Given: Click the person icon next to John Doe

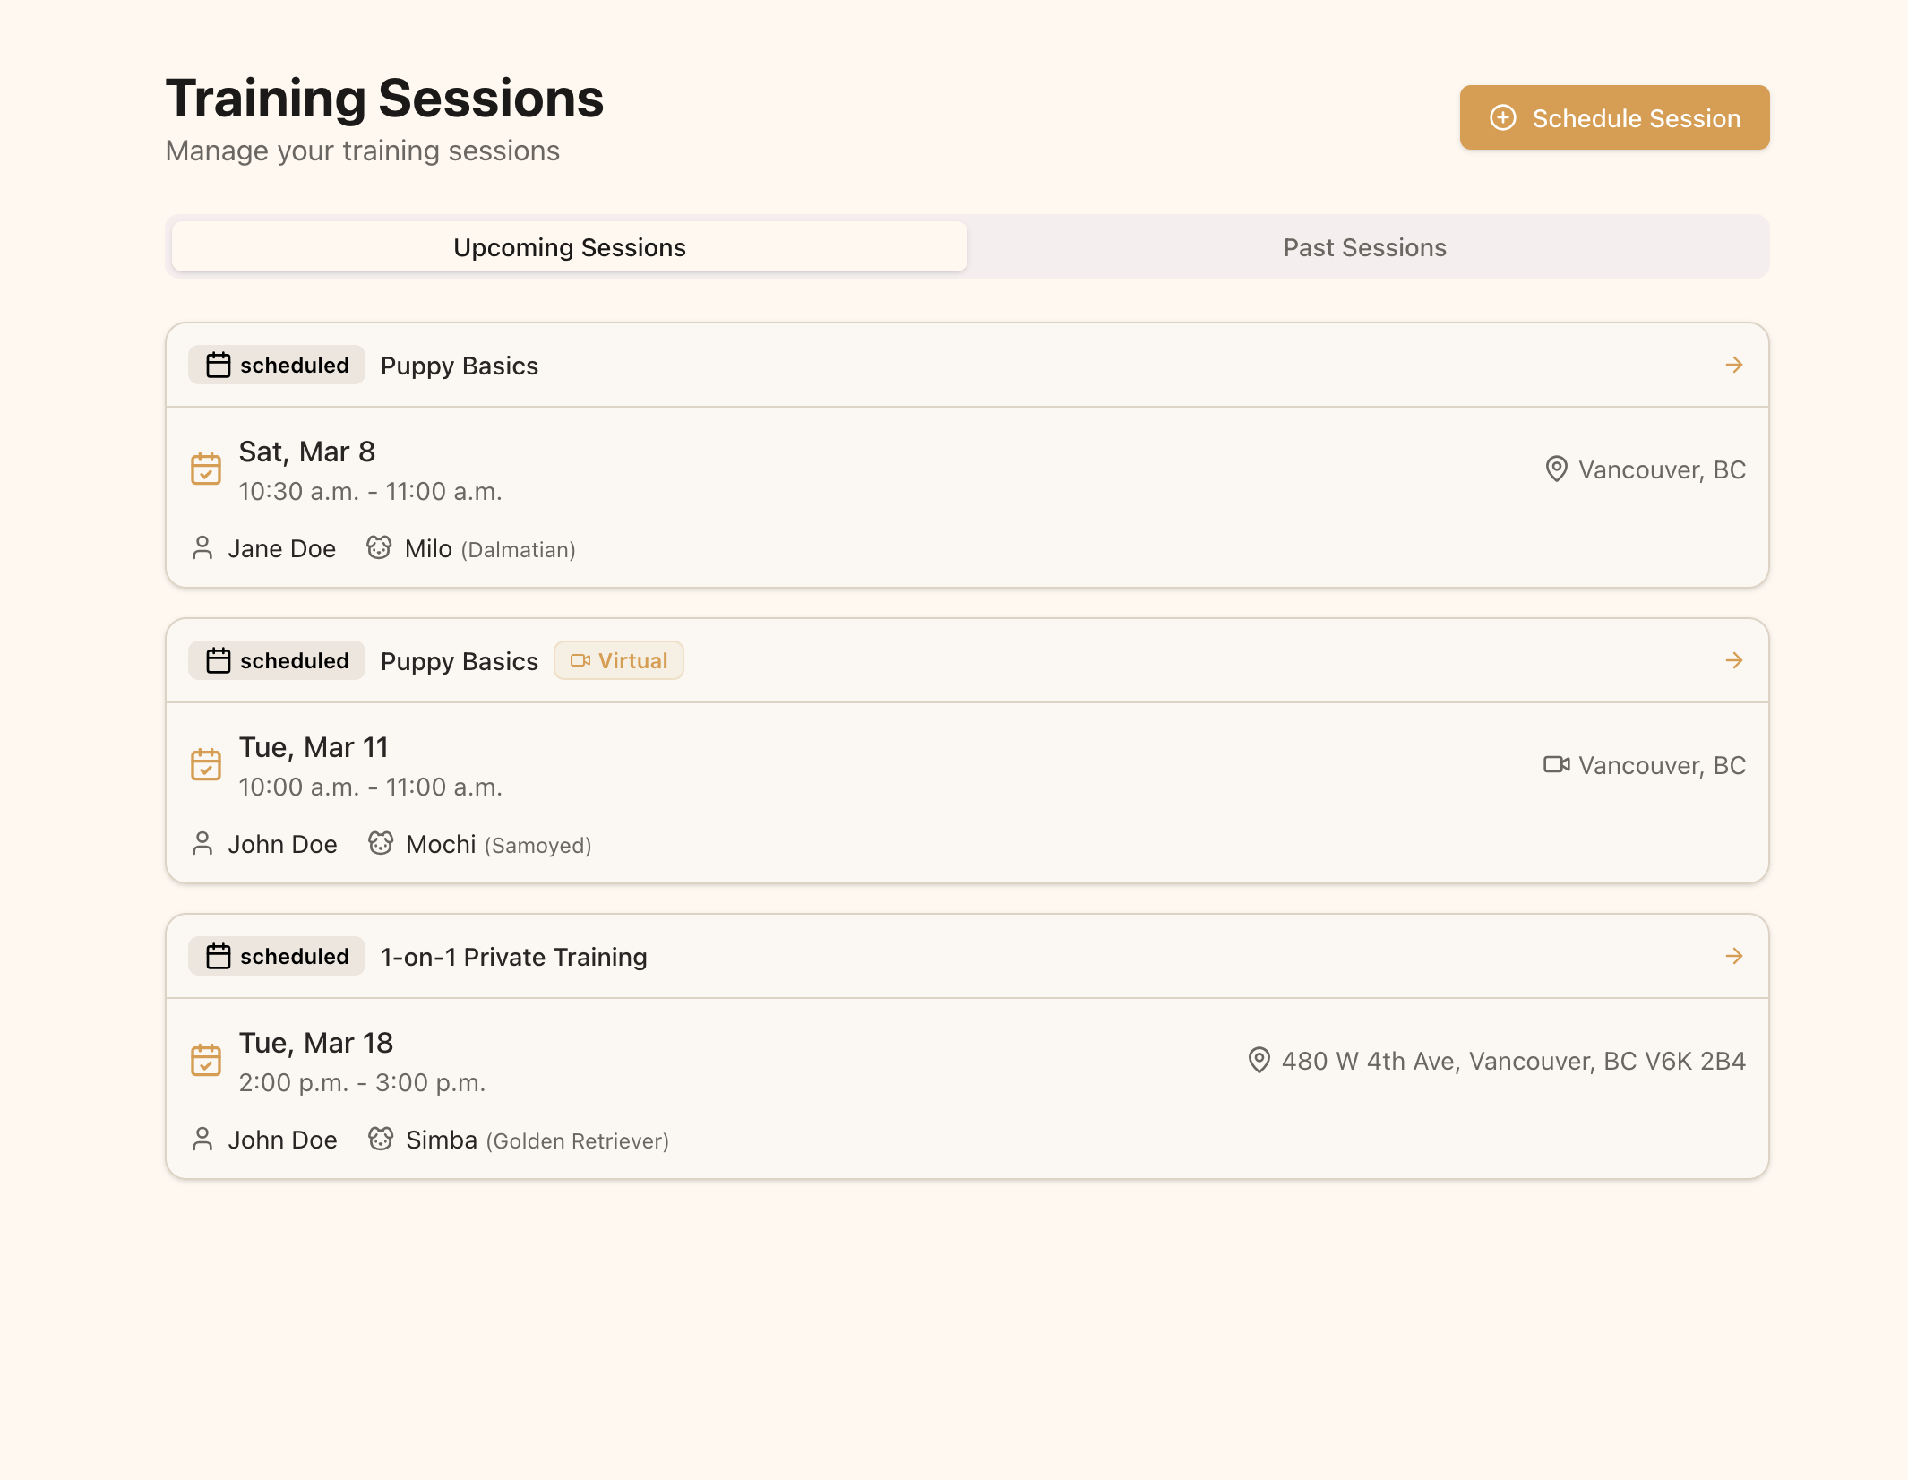Looking at the screenshot, I should tap(202, 843).
